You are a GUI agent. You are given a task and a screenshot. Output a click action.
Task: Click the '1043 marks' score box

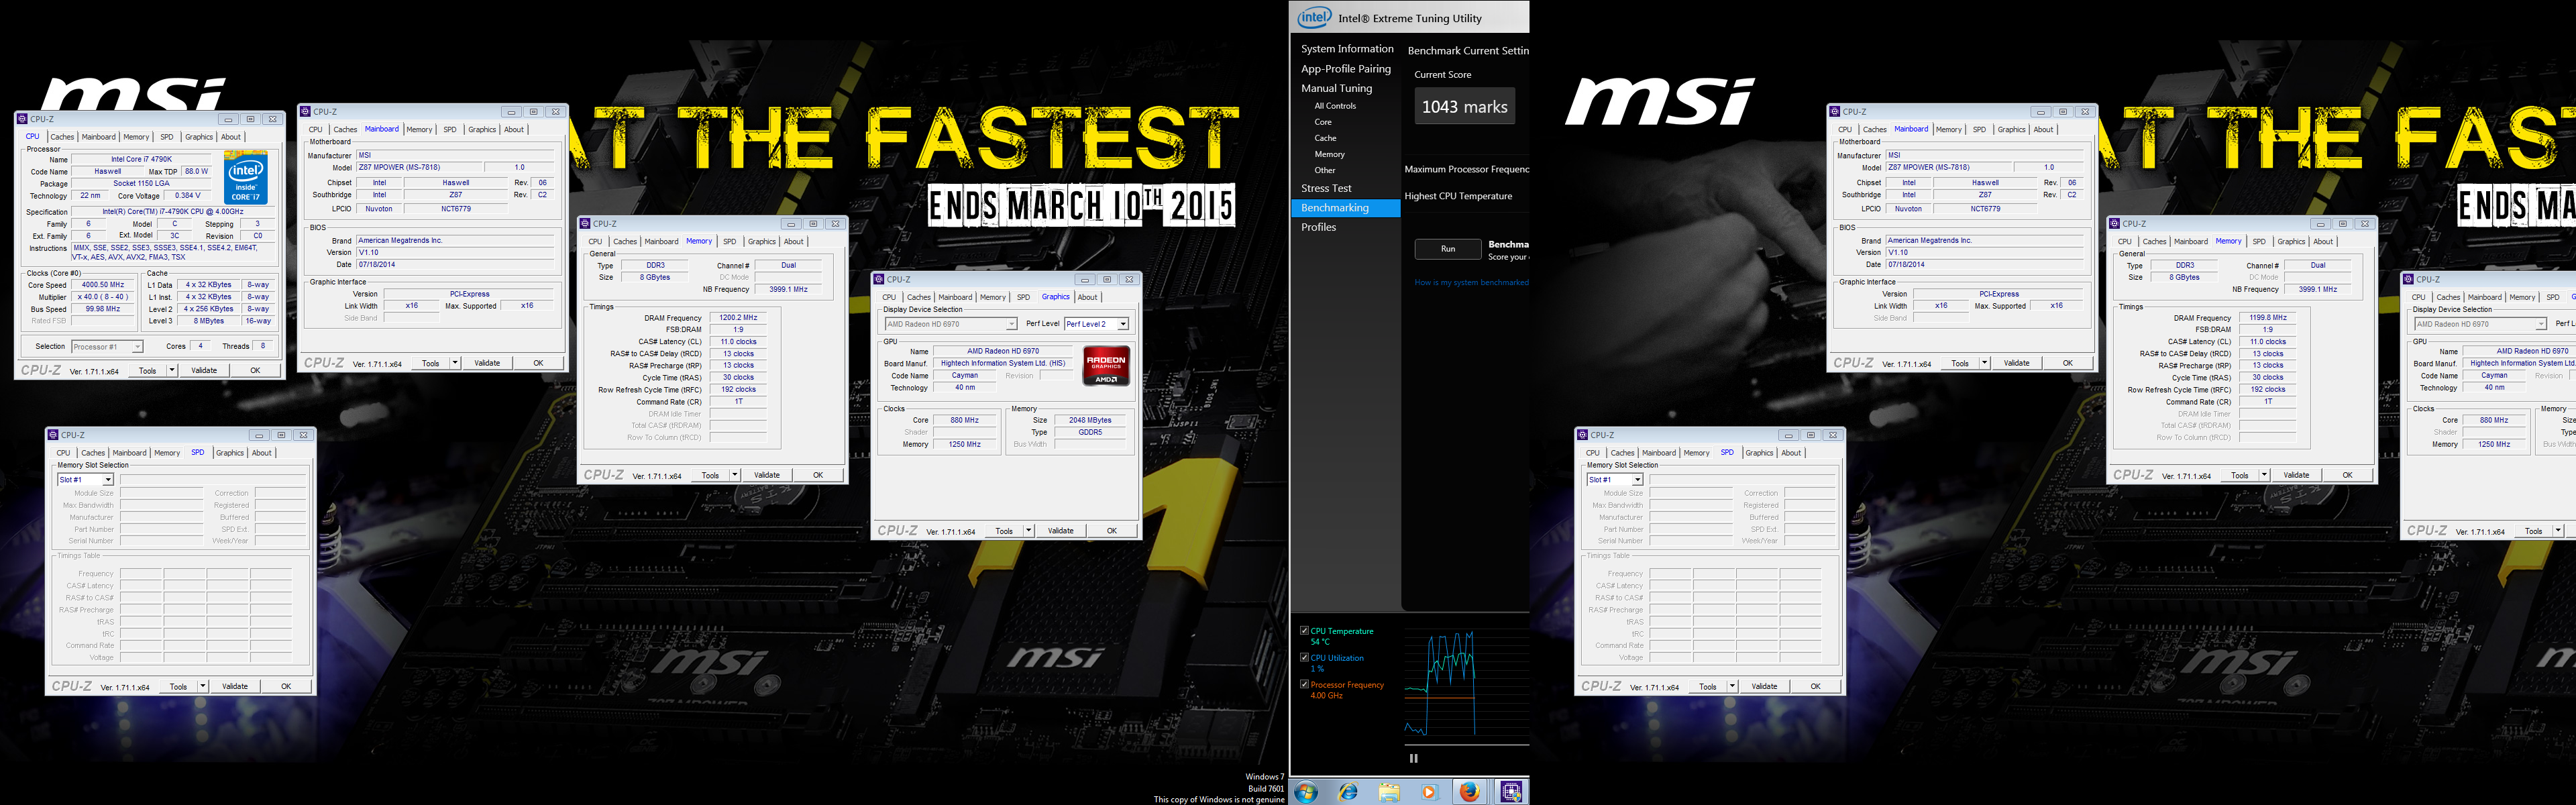(1465, 106)
